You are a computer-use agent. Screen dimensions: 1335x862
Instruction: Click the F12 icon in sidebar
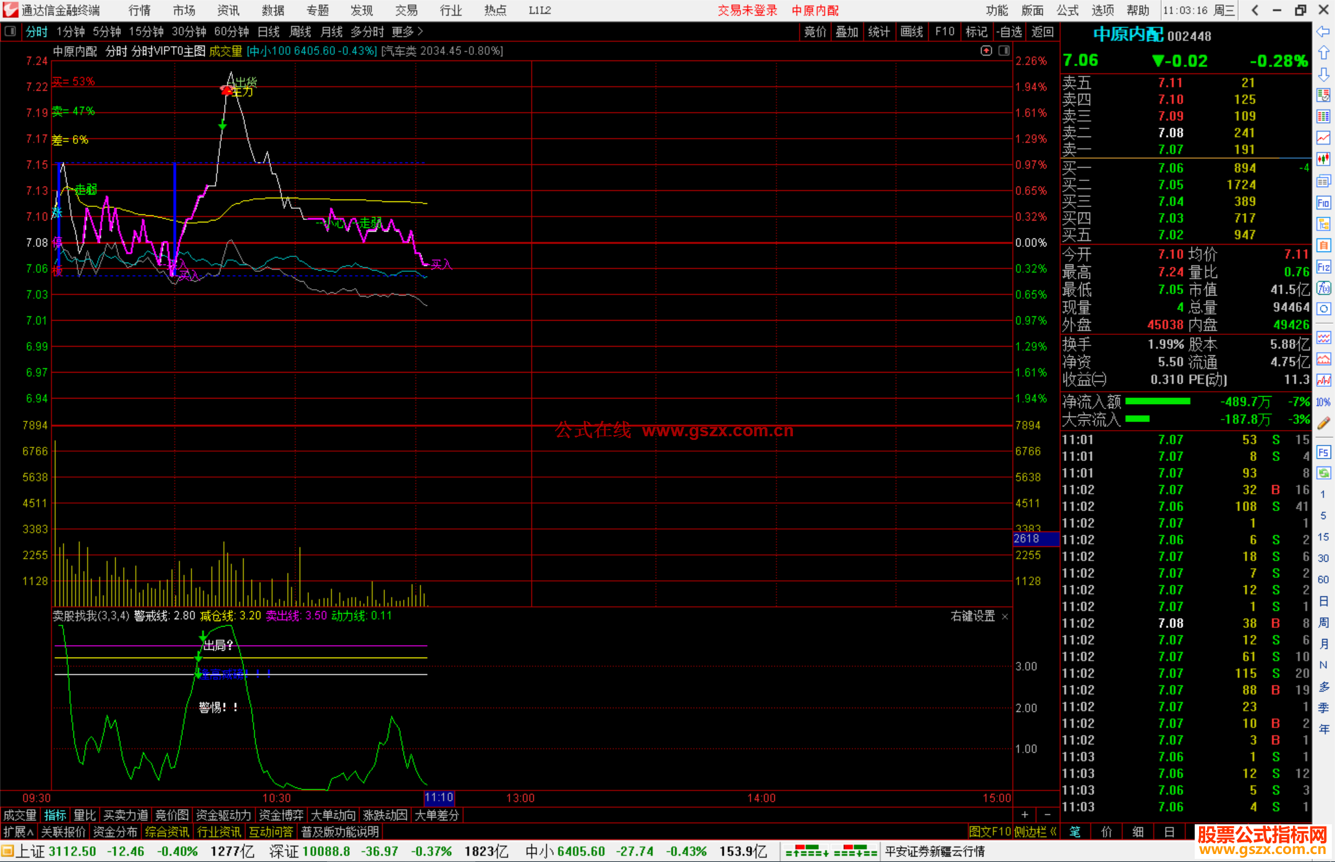(1323, 267)
